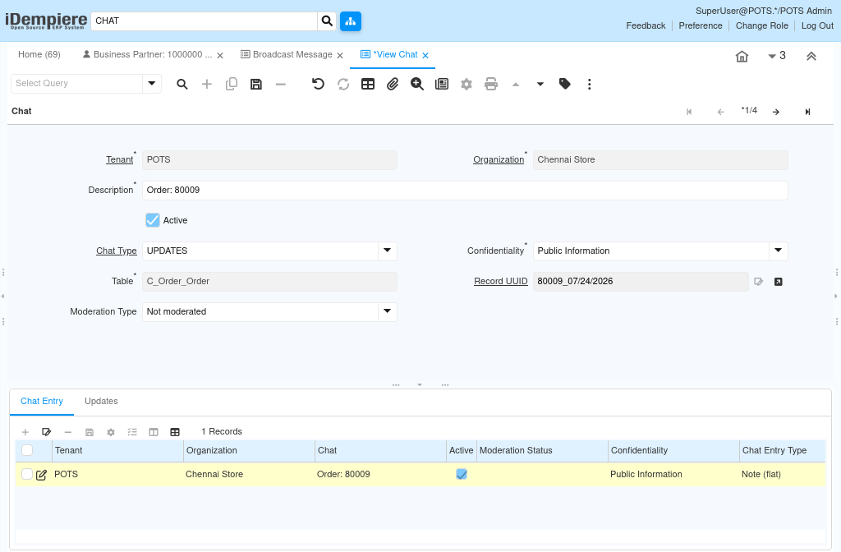Click the Print toolbar icon
This screenshot has height=552, width=841.
click(491, 85)
